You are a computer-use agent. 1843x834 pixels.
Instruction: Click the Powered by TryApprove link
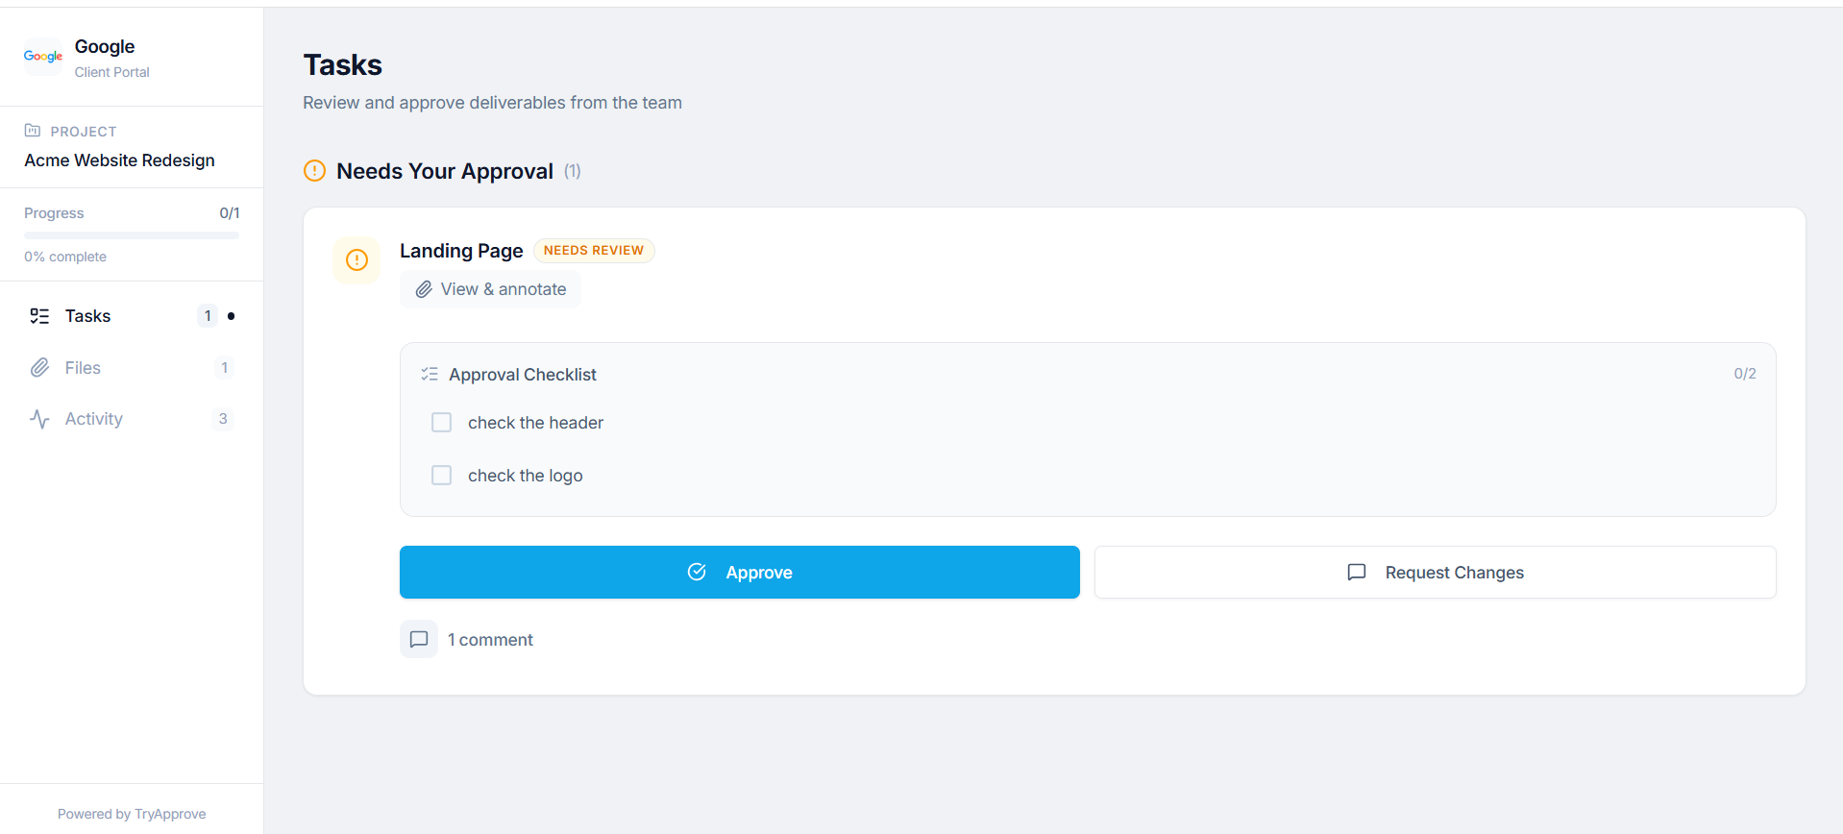pos(132,814)
